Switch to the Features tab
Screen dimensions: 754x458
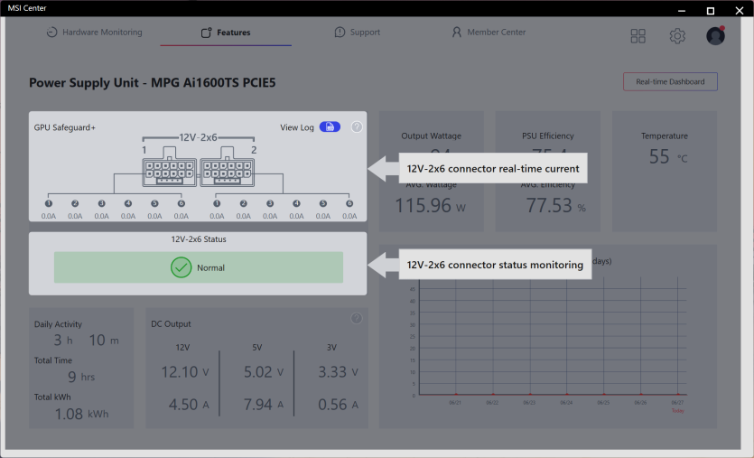point(226,33)
